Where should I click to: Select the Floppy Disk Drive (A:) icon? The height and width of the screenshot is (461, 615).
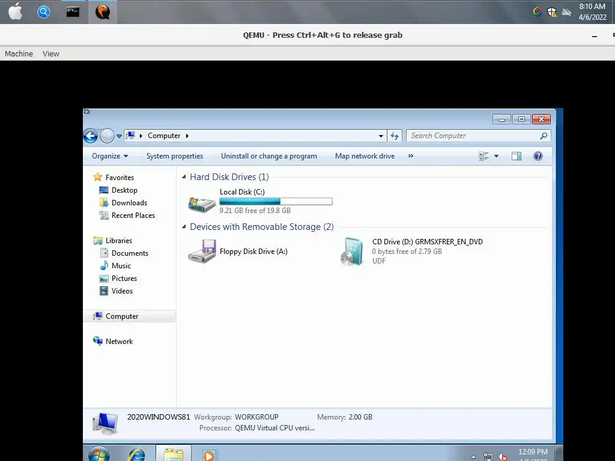click(x=202, y=252)
